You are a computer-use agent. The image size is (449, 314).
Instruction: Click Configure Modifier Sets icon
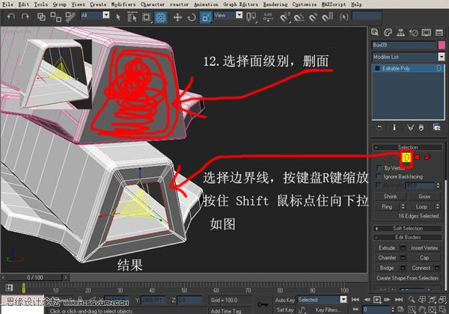(437, 128)
